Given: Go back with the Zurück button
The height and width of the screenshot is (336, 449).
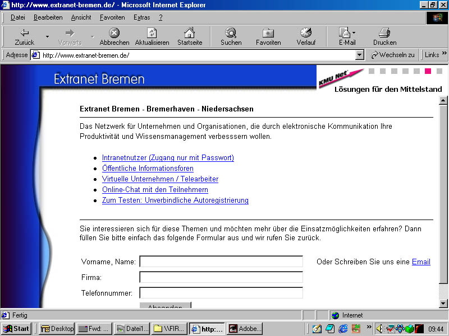Looking at the screenshot, I should click(24, 36).
